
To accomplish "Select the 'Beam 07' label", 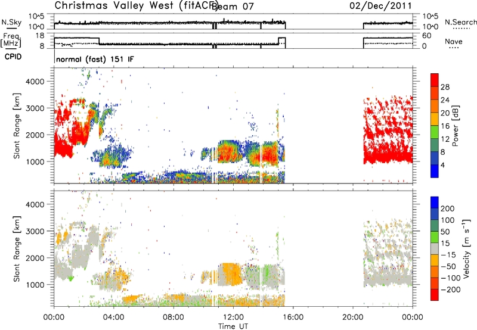I will point(233,7).
